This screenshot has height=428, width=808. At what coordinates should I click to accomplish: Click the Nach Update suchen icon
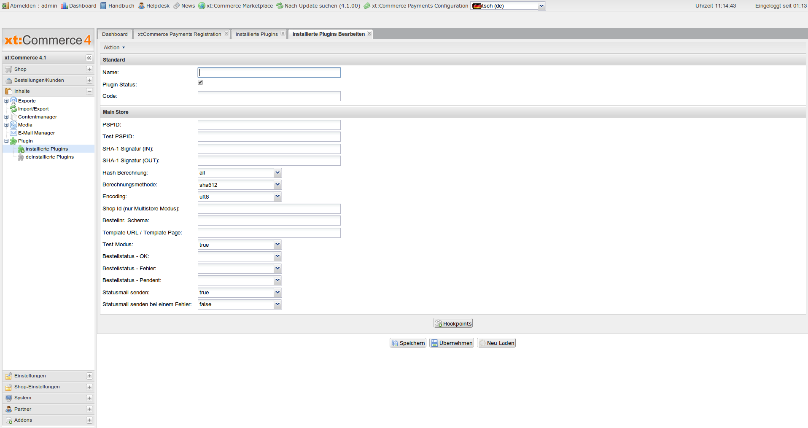pyautogui.click(x=280, y=6)
